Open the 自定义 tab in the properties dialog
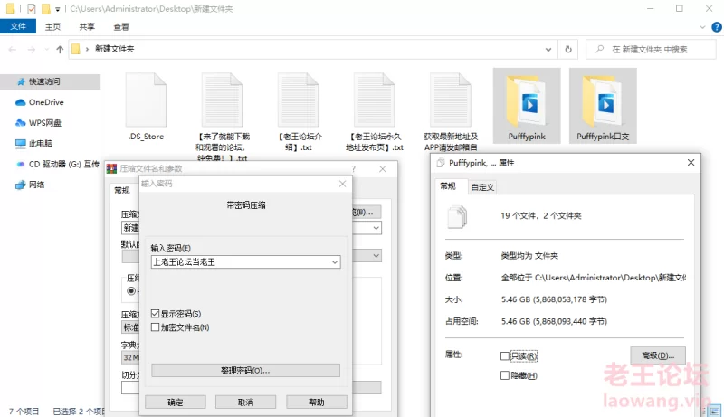724x417 pixels. pos(482,186)
